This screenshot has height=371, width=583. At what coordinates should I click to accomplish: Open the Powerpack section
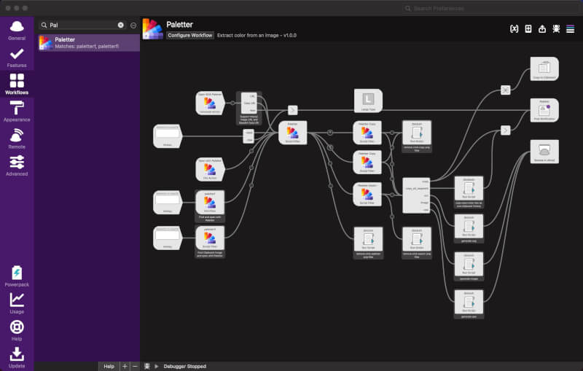point(17,276)
